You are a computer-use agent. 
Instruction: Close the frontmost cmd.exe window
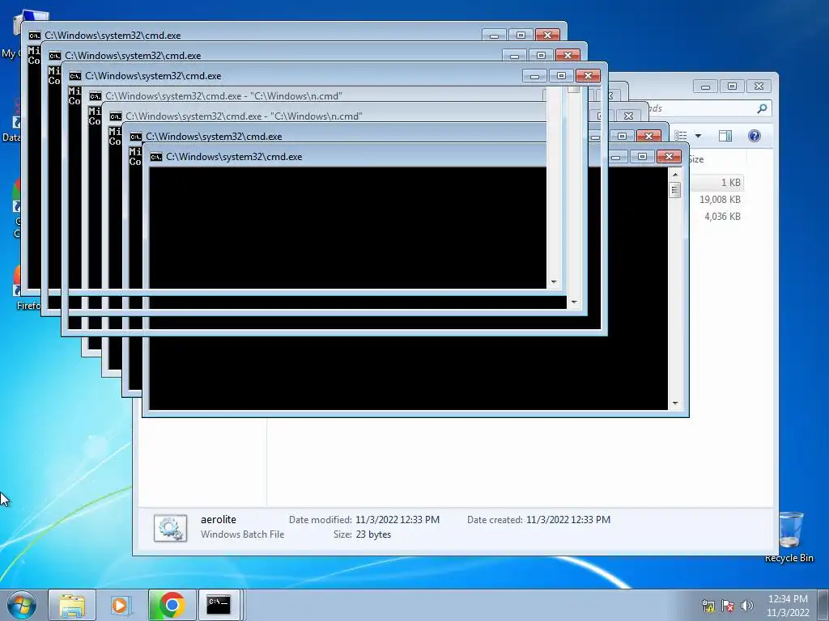[670, 156]
